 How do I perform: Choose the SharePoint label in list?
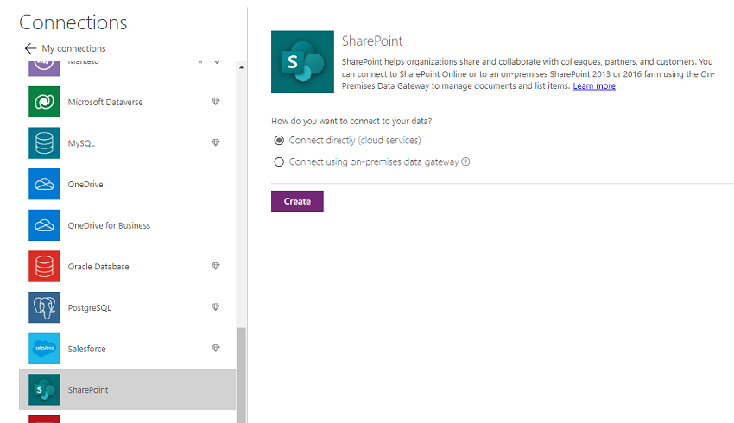87,390
